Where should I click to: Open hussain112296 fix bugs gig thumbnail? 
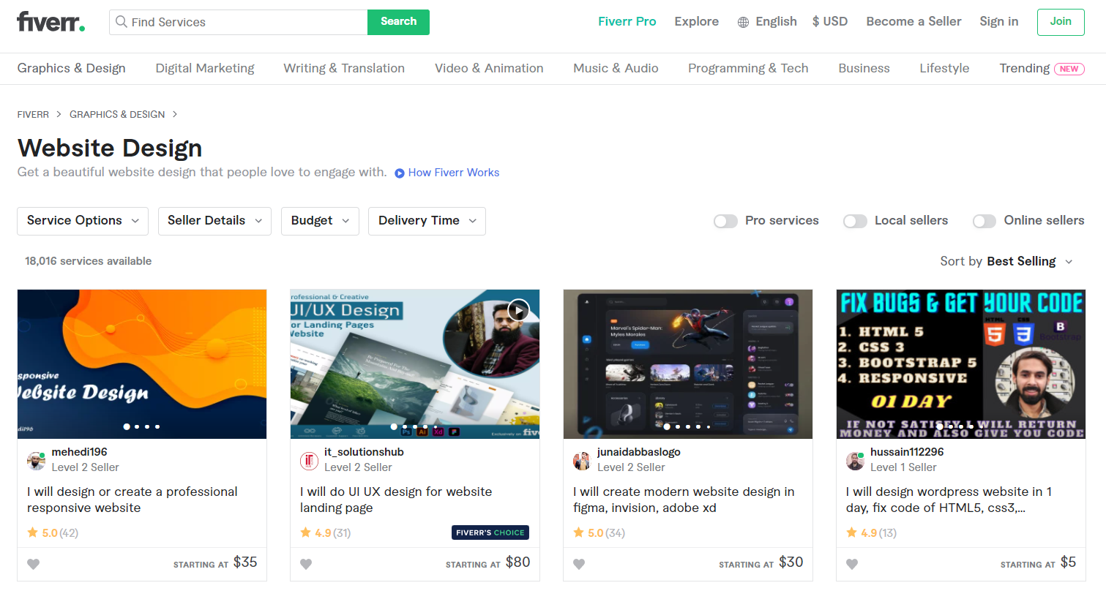click(961, 364)
